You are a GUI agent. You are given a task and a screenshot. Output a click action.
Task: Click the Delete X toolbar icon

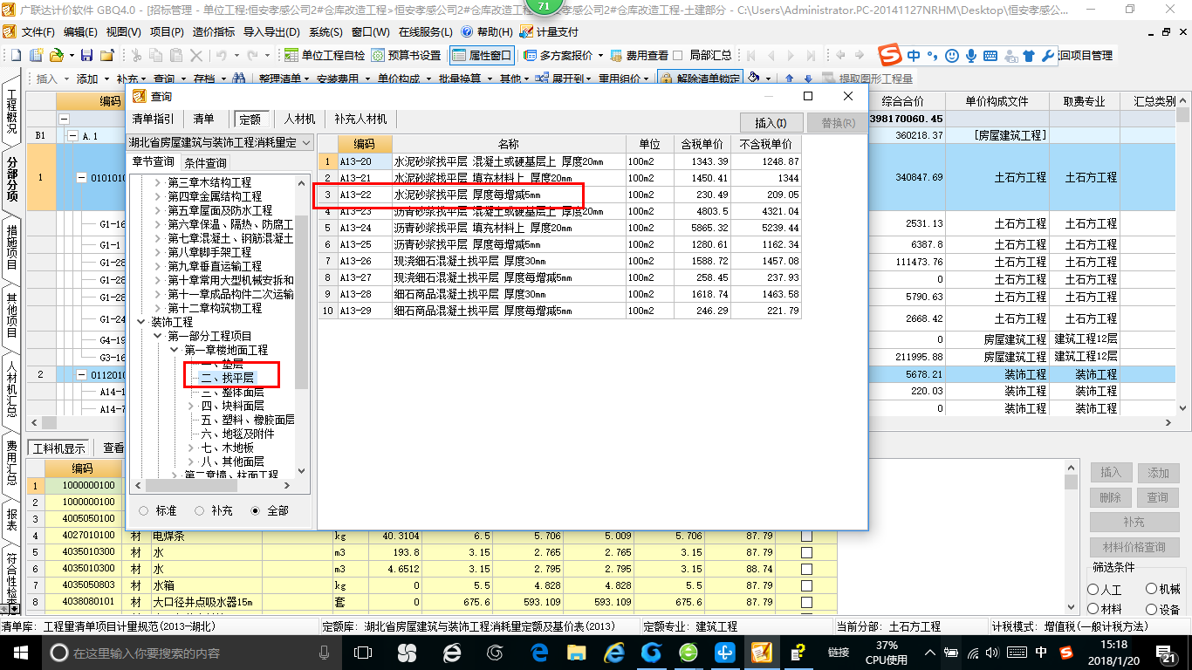(197, 55)
